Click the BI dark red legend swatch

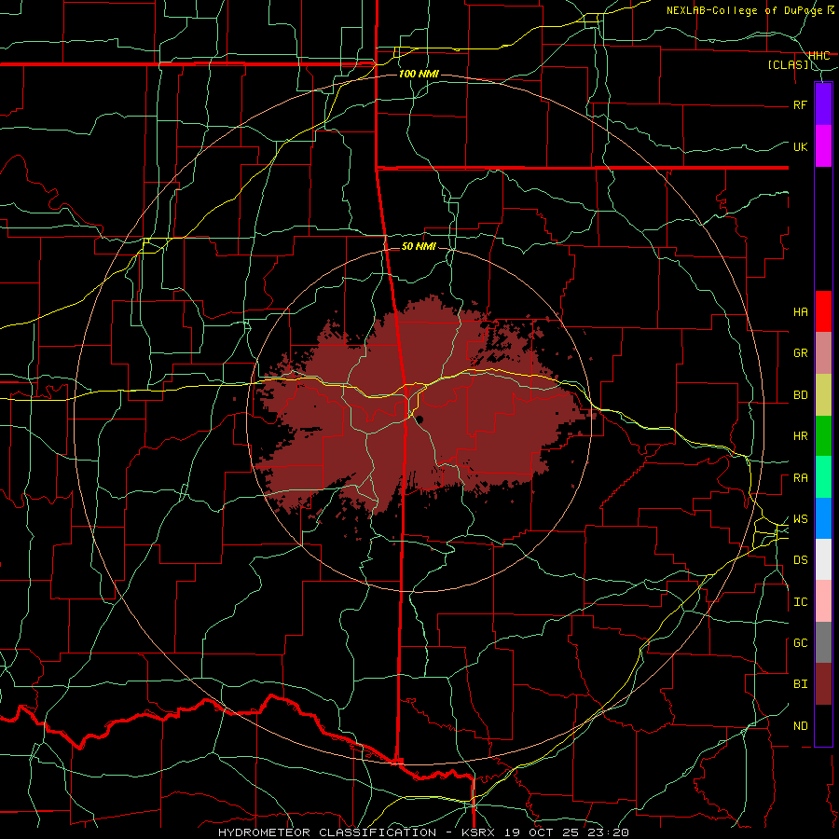tap(823, 684)
